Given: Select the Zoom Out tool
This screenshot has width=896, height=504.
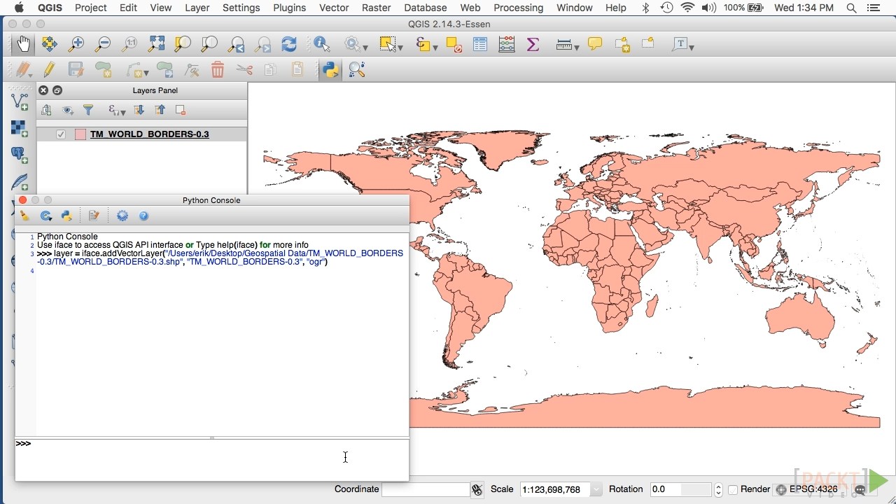Looking at the screenshot, I should 102,44.
